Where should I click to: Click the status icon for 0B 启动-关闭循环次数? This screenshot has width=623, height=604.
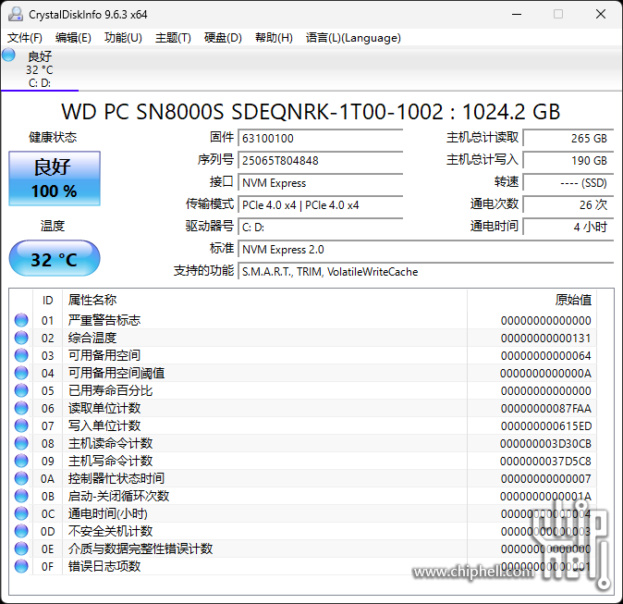pyautogui.click(x=21, y=496)
